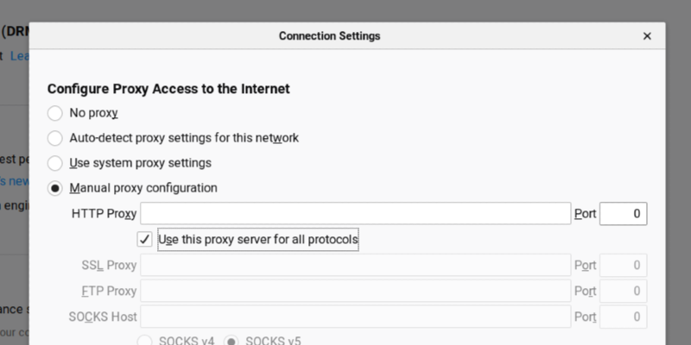The height and width of the screenshot is (345, 691).
Task: Select the No proxy radio button
Action: point(55,113)
